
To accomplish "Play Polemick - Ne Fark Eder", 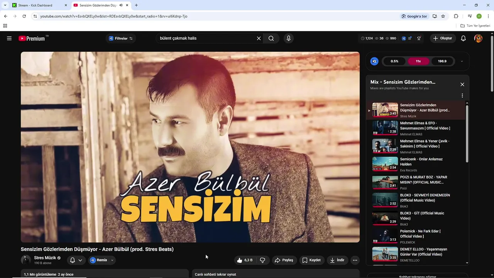I will tap(417, 236).
